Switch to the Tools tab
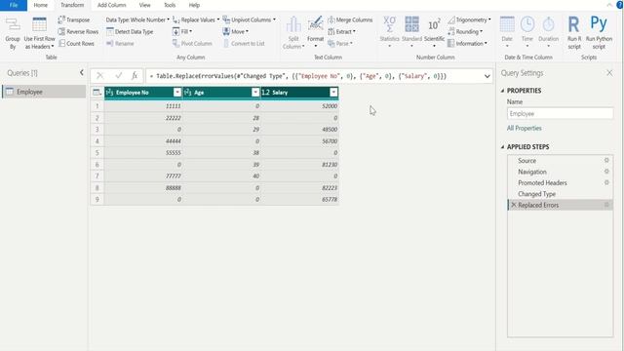Image resolution: width=624 pixels, height=351 pixels. point(170,5)
